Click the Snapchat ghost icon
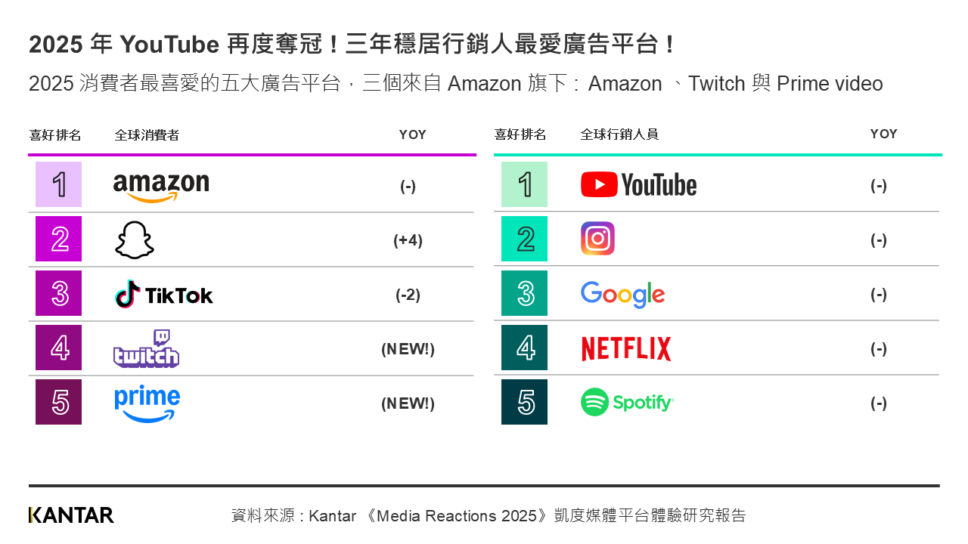 click(x=135, y=240)
